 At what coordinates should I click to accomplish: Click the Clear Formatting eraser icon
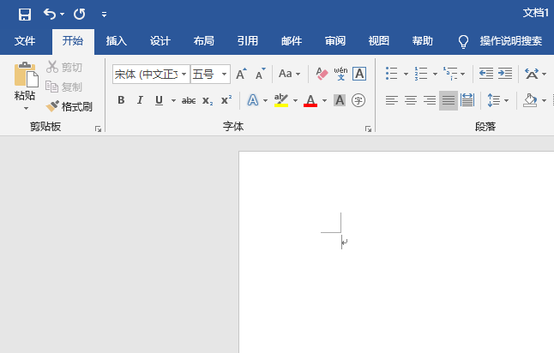point(322,74)
